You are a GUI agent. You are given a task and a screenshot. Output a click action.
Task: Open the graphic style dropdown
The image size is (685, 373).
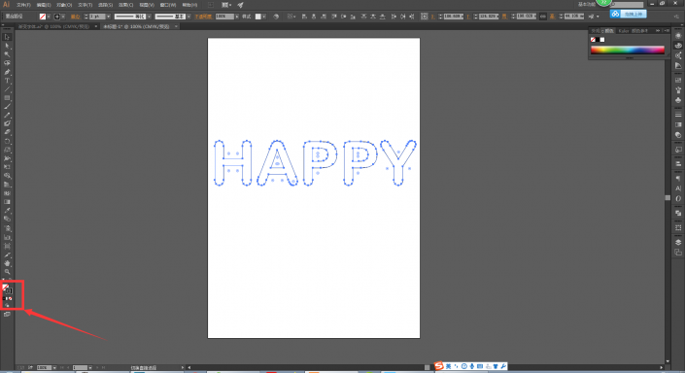pos(264,17)
